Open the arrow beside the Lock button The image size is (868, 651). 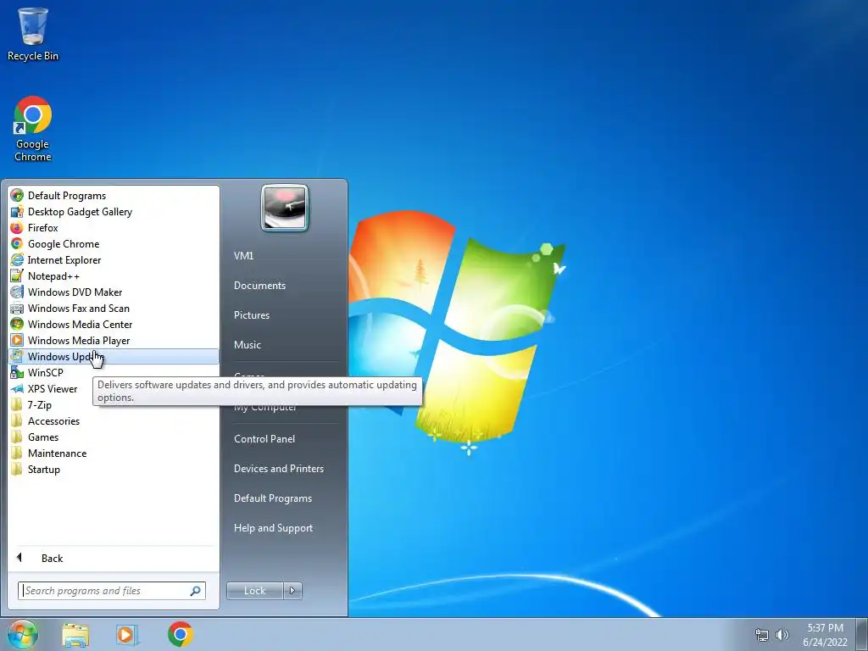click(292, 591)
